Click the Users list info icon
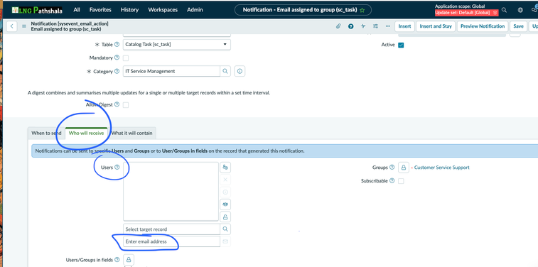538x267 pixels. (x=225, y=192)
